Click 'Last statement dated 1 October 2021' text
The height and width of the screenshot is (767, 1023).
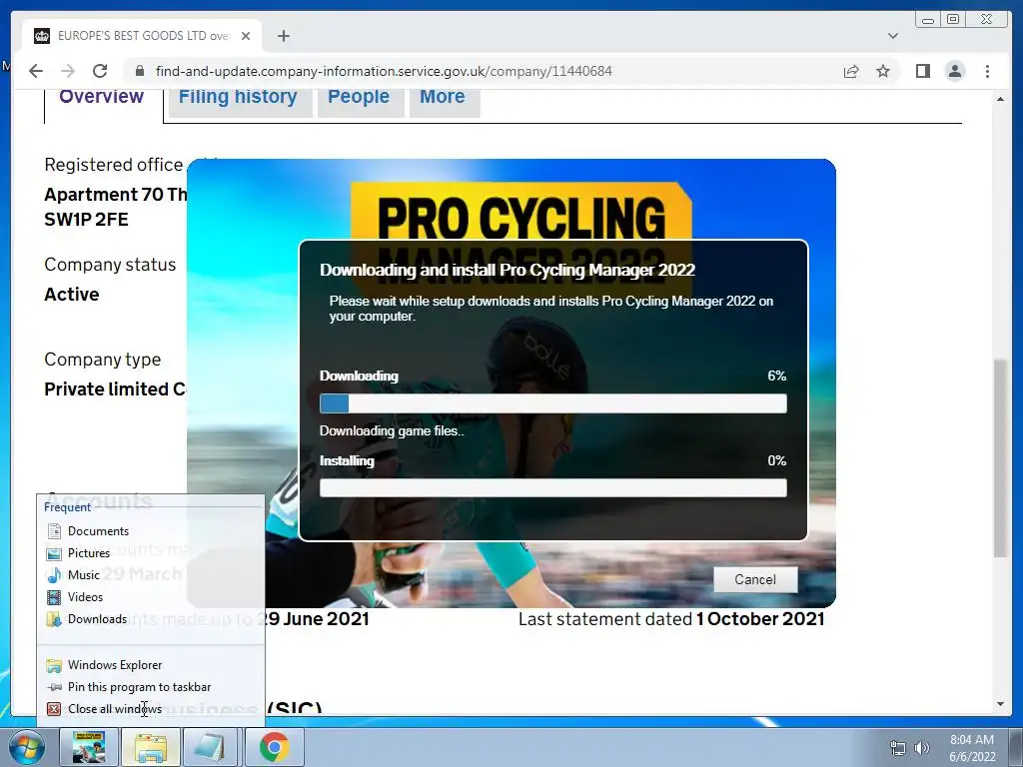point(671,619)
